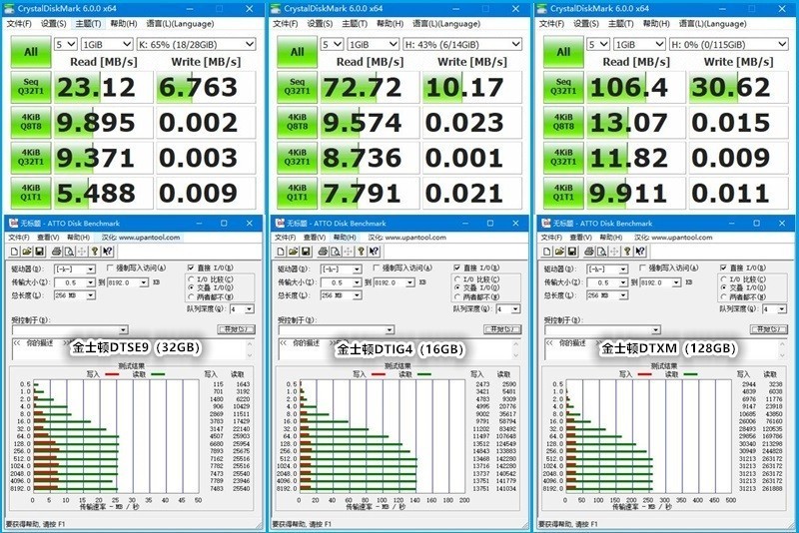Viewport: 799px width, 533px height.
Task: Click Save floppy icon in DTIG4 ATTO window
Action: pos(306,251)
